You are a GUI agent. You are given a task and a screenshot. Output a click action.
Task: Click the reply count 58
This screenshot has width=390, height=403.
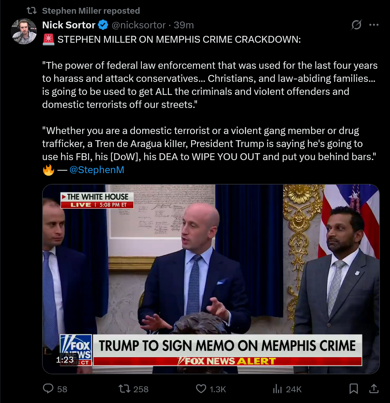point(62,389)
